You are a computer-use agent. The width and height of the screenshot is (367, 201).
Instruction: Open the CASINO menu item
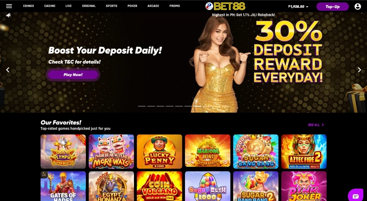[50, 6]
